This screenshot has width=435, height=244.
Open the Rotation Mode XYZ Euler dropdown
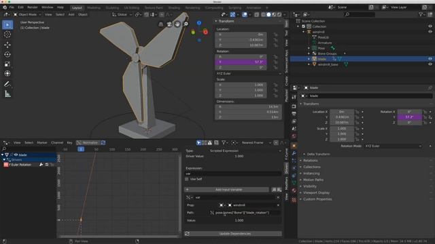click(393, 146)
